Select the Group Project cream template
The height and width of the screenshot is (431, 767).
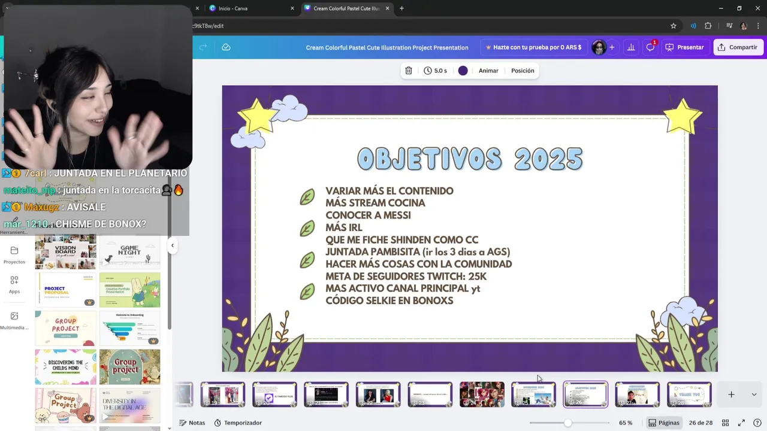click(x=65, y=328)
